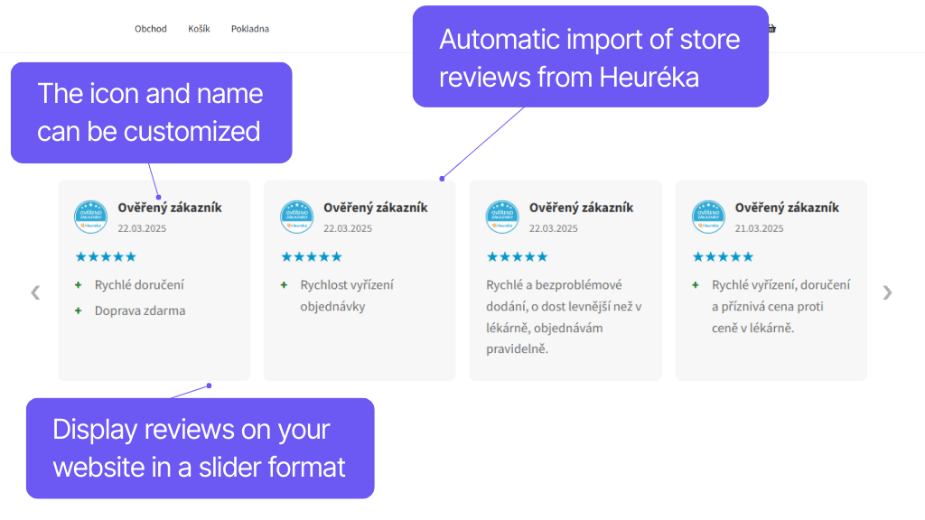Click star rating on objednávám pravidelně review

(518, 256)
